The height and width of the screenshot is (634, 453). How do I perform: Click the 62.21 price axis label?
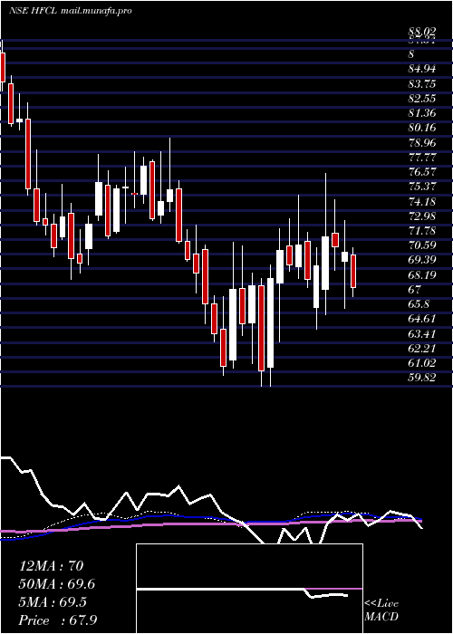pos(422,349)
